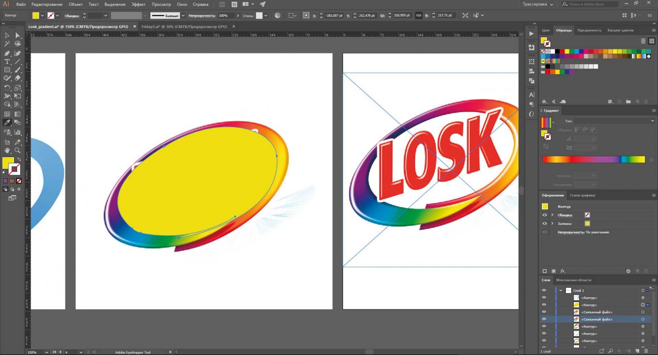Hide the yellow Контур layer item
Screen dimensions: 658x355
(x=544, y=305)
